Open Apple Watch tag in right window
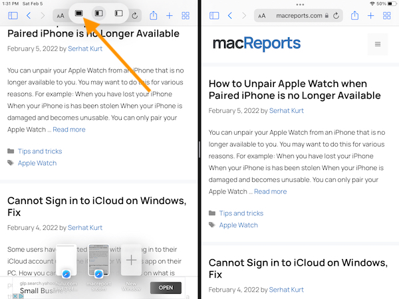399x299 pixels. pos(239,225)
